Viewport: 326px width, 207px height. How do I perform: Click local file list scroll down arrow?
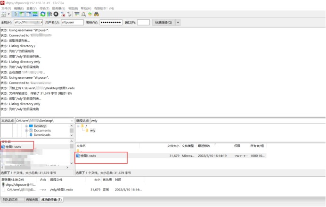click(72, 163)
